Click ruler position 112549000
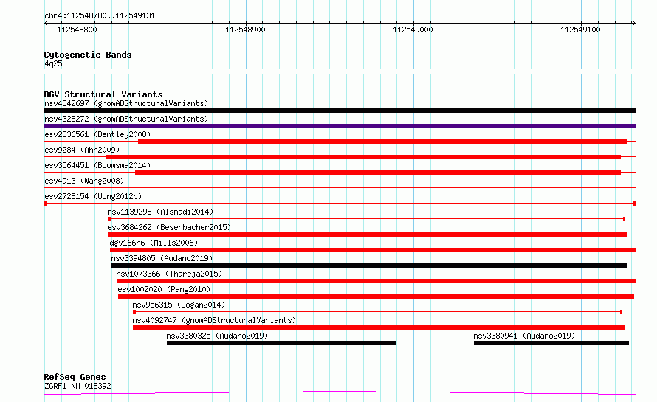Image resolution: width=657 pixels, height=402 pixels. click(x=413, y=30)
